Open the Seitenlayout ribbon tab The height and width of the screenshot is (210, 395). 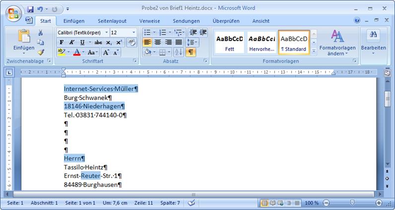112,21
